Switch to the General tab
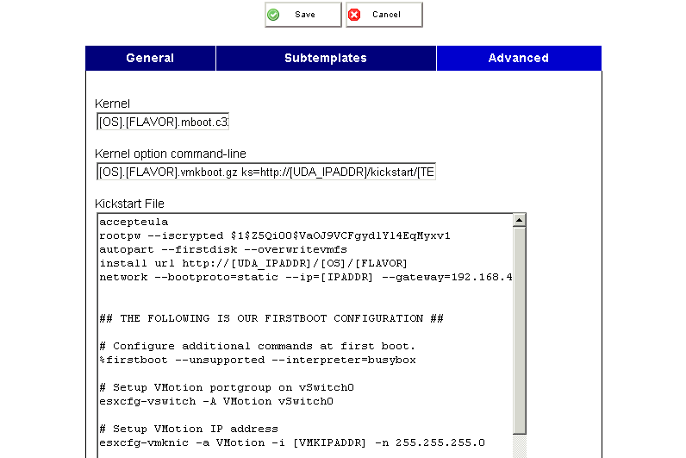Screen dimensions: 686x458 (150, 59)
